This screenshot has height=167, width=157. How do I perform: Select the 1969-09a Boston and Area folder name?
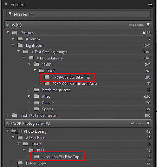(75, 84)
